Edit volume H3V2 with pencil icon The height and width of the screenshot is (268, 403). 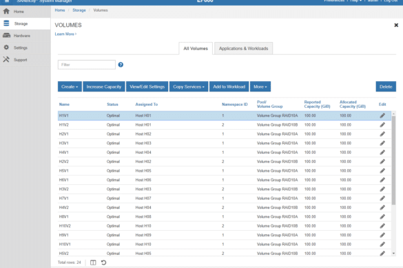382,189
